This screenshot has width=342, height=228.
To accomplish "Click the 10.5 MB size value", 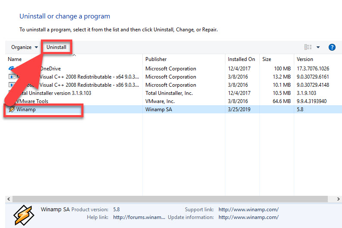I will pos(282,93).
